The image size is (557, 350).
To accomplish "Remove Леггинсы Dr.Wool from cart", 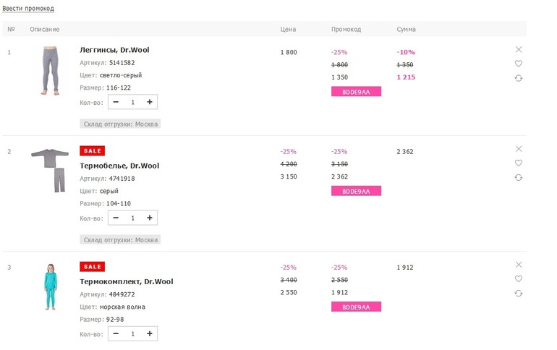I will click(x=519, y=49).
